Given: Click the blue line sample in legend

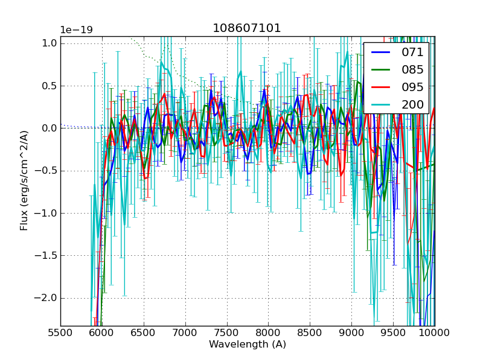Looking at the screenshot, I should click(x=381, y=52).
